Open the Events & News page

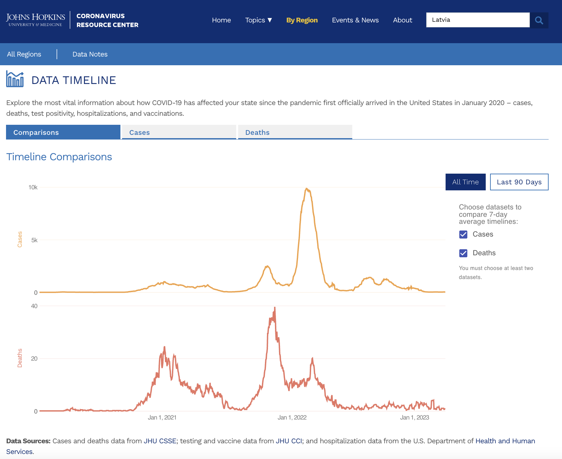coord(355,20)
